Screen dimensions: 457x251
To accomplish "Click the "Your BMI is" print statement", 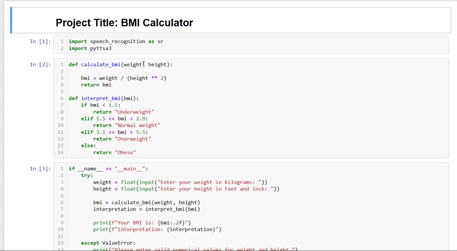I will 142,223.
